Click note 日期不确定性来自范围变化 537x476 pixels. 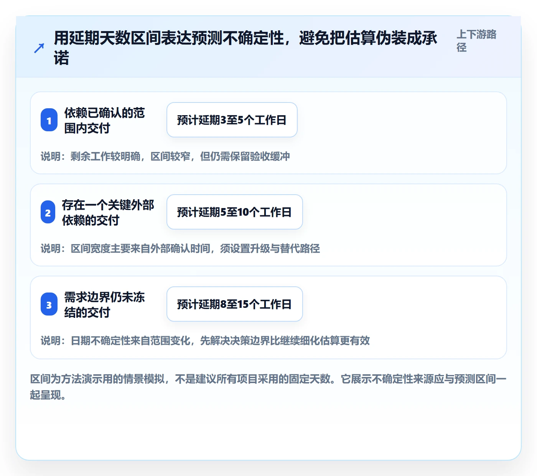pyautogui.click(x=205, y=340)
